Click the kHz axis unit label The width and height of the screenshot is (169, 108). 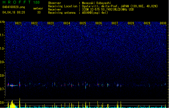pos(2,22)
